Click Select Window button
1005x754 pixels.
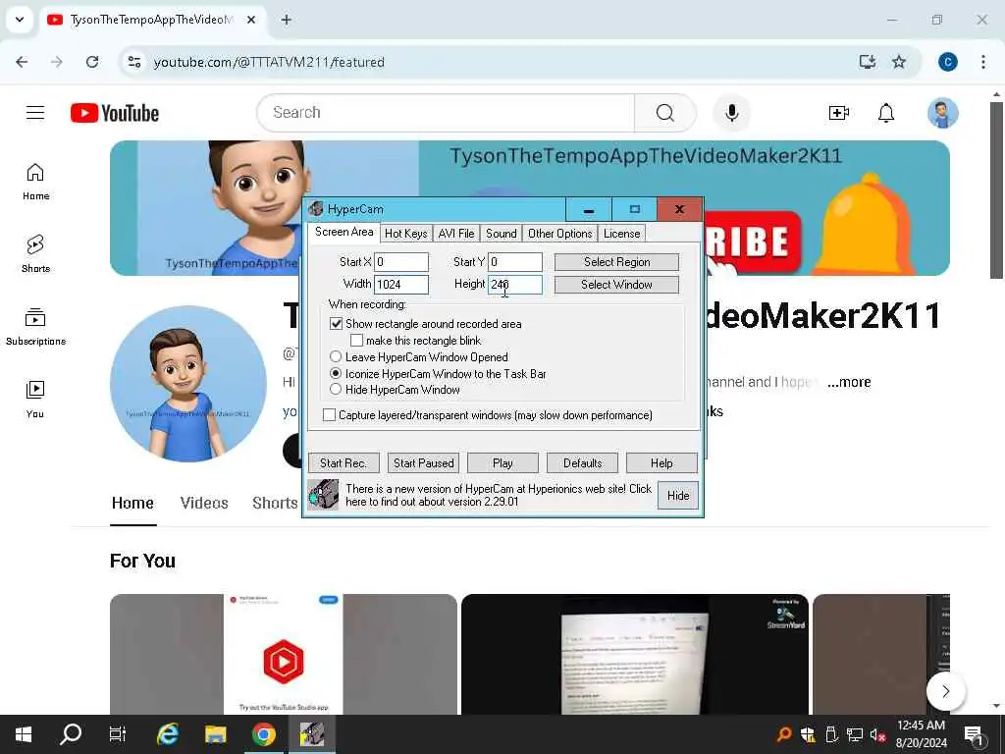[616, 285]
